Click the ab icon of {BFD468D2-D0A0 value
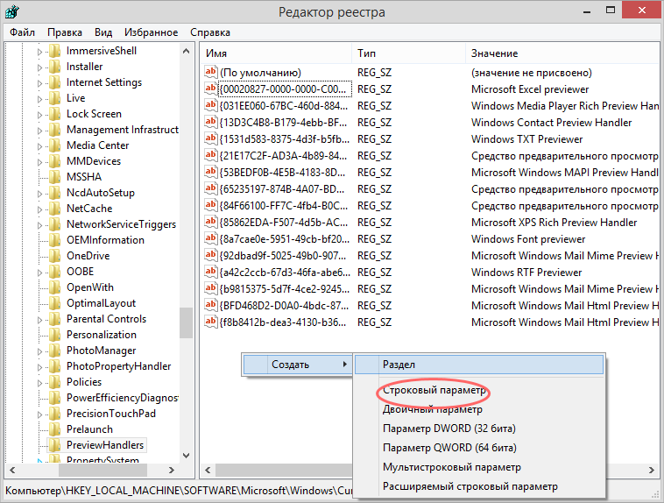This screenshot has height=503, width=664. pos(210,305)
